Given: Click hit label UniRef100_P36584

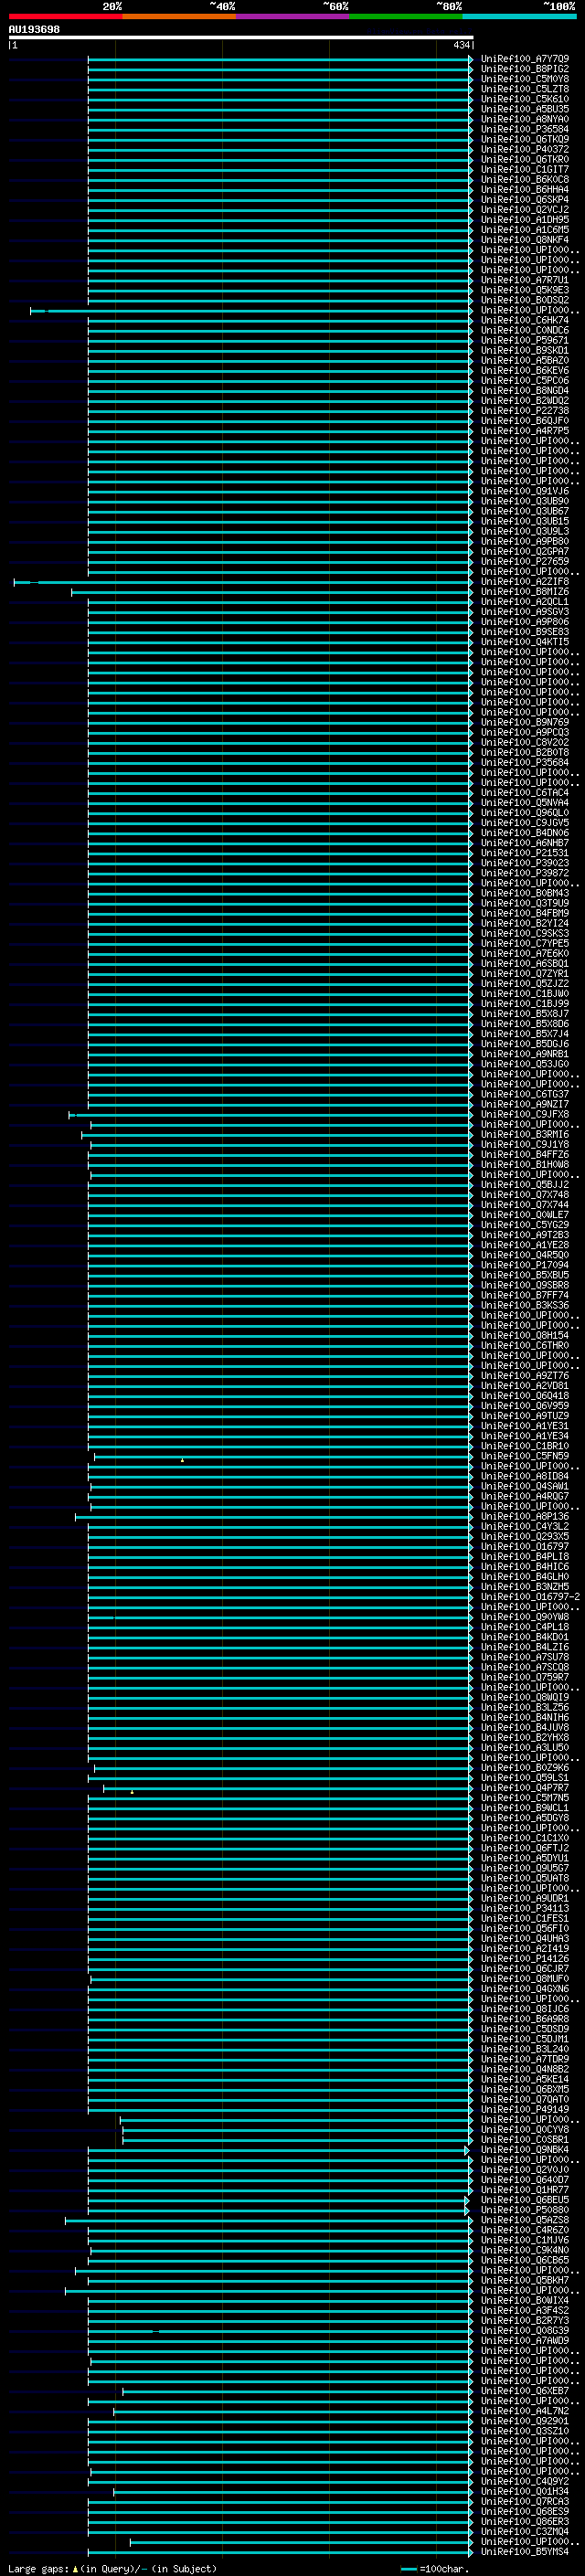Looking at the screenshot, I should coord(524,129).
